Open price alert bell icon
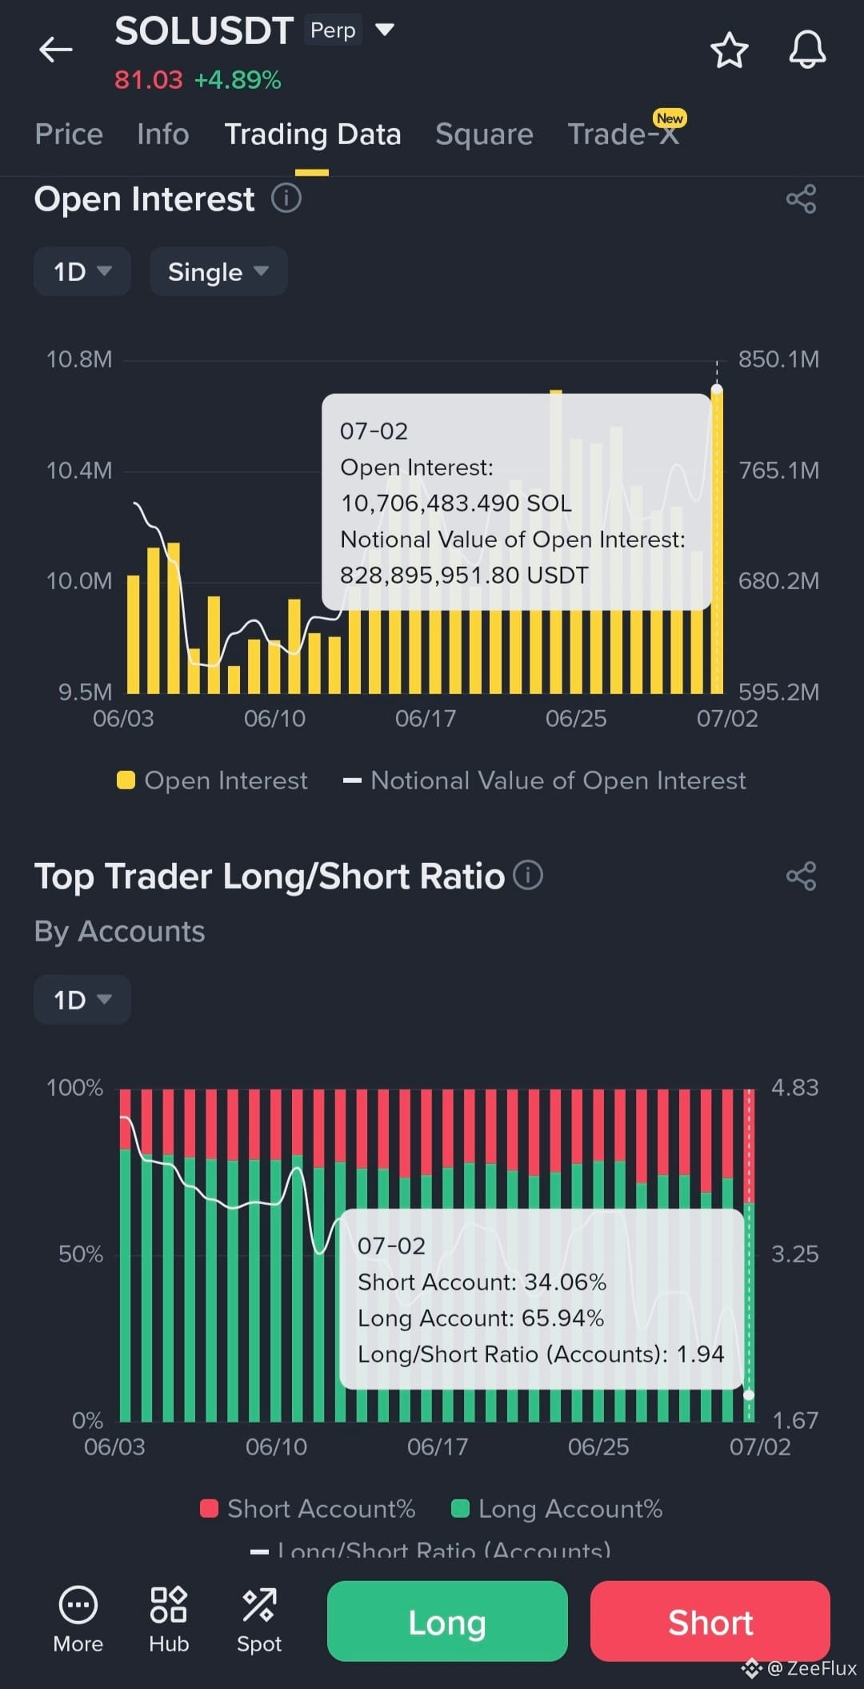 [807, 50]
